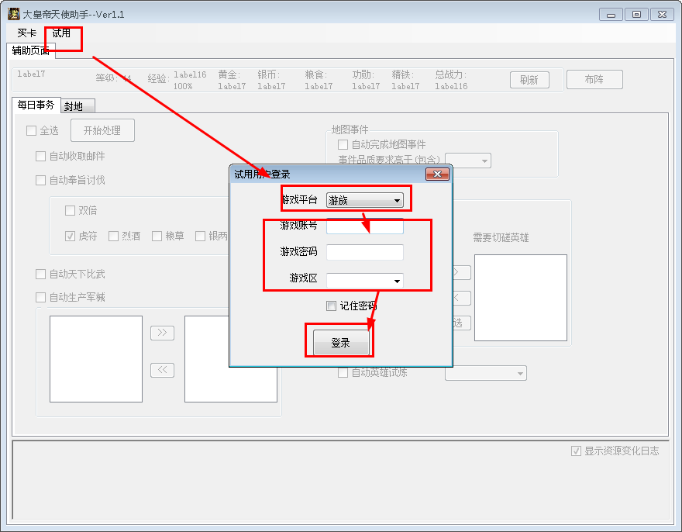Click the << move-left arrow button
The height and width of the screenshot is (532, 682).
(162, 370)
